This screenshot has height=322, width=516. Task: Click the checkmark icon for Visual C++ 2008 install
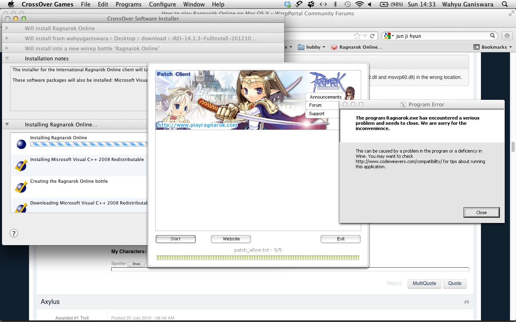[x=21, y=165]
